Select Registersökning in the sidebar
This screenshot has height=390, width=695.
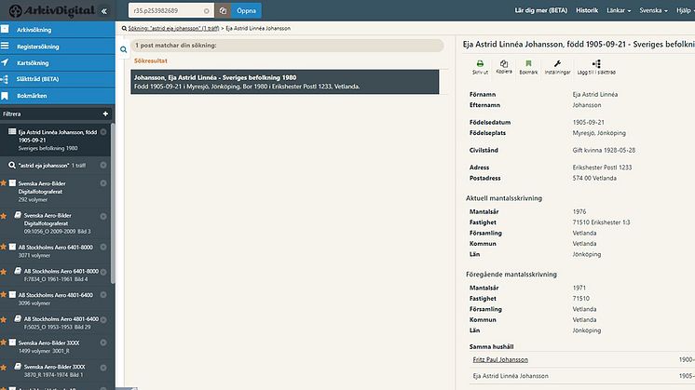58,46
